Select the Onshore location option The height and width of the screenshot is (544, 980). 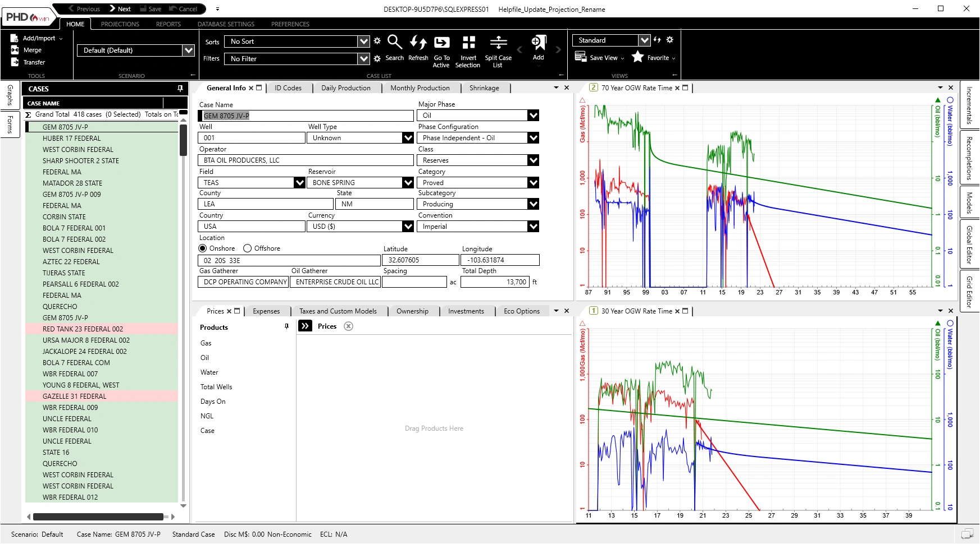pyautogui.click(x=203, y=248)
